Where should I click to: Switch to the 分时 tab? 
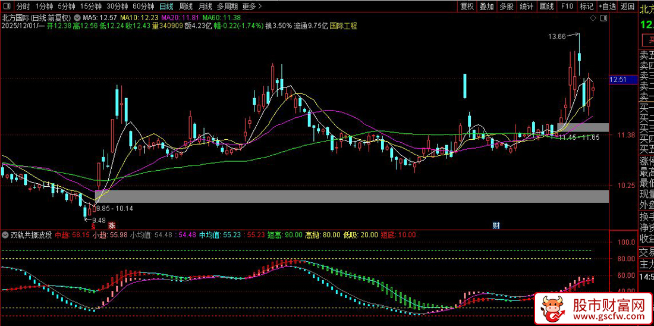point(23,7)
